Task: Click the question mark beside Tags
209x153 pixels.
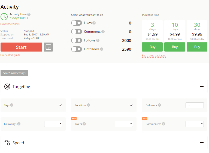Action: click(x=12, y=105)
